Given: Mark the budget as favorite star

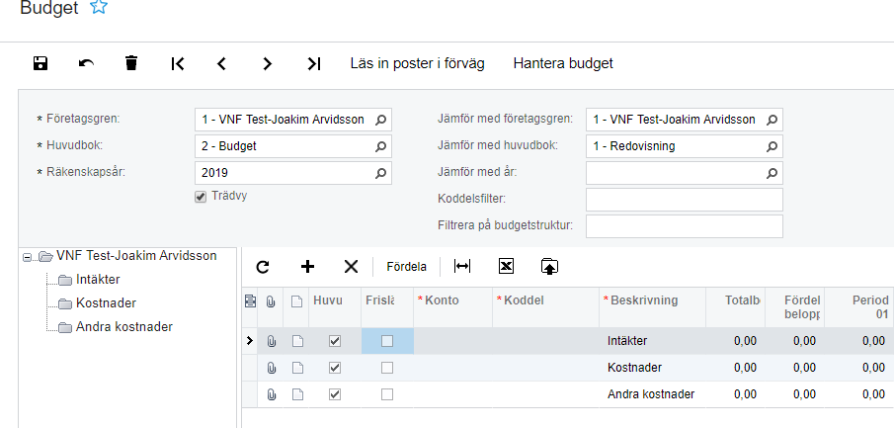Looking at the screenshot, I should (x=99, y=9).
